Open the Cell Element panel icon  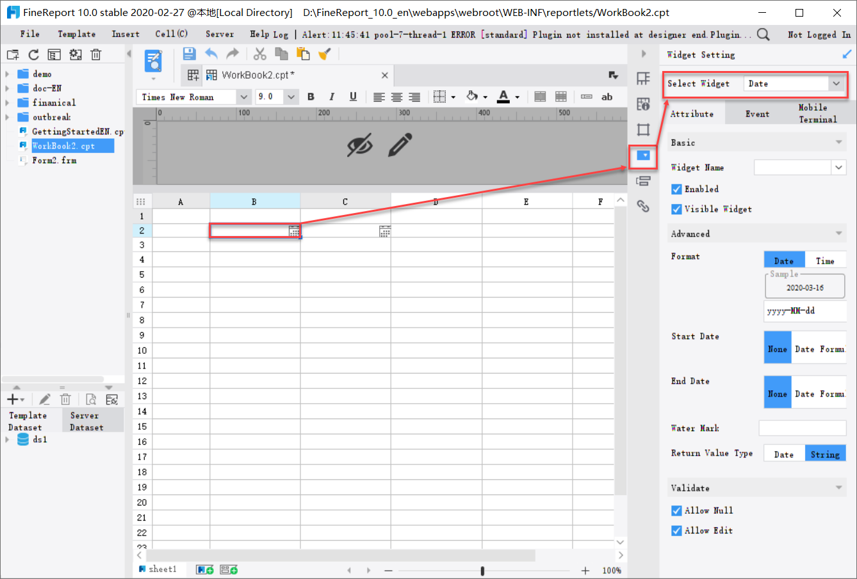pyautogui.click(x=643, y=79)
